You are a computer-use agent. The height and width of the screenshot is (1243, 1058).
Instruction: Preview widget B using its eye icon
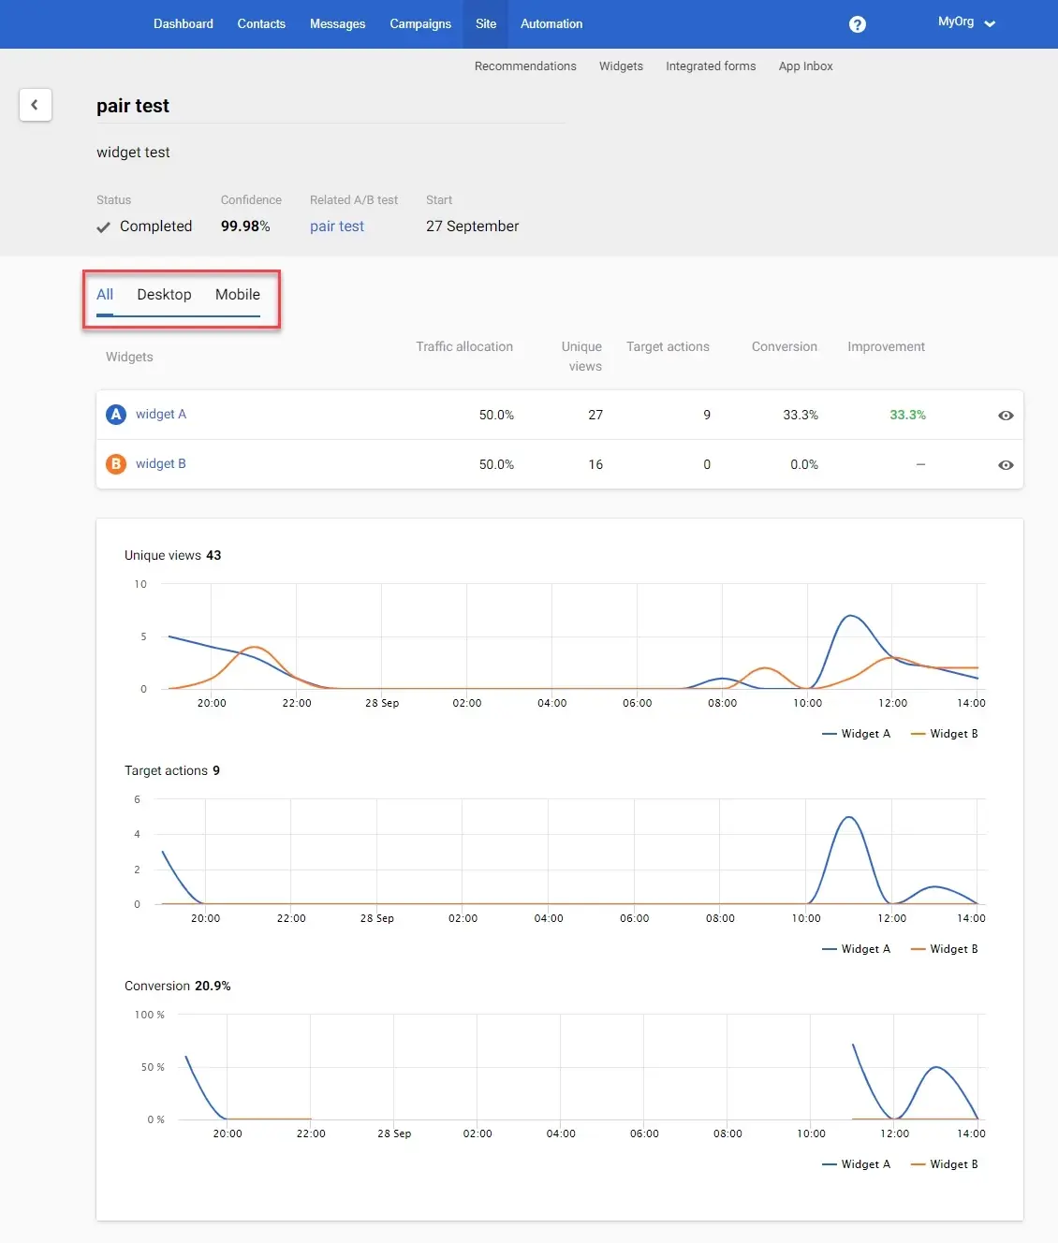point(1006,464)
